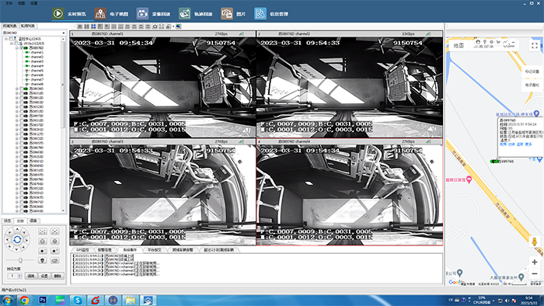Screen dimensions: 544x306
Task: Switch to the 系统事件 log tab
Action: [130, 250]
